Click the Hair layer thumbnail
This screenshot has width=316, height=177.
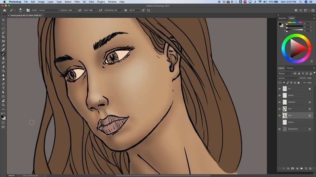(284, 109)
